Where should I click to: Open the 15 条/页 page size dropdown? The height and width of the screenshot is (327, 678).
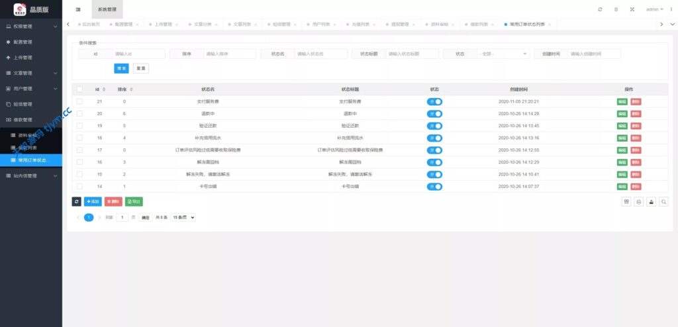coord(183,217)
